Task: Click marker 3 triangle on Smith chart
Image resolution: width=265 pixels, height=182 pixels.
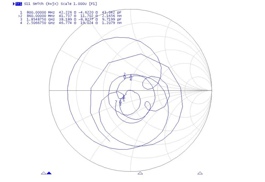Action: click(120, 101)
